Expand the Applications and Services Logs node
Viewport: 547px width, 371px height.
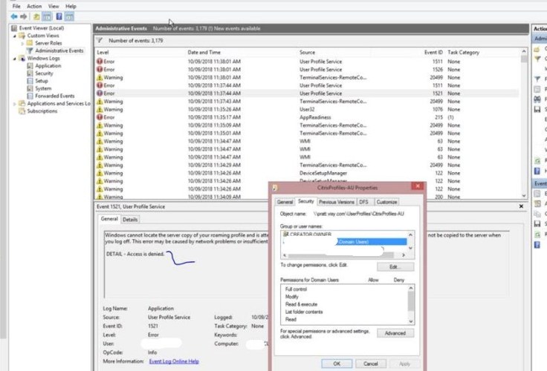13,104
